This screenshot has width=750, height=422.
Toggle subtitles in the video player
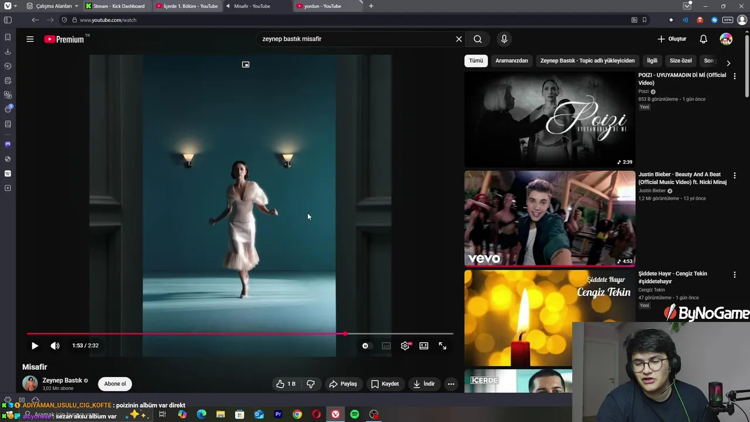(386, 346)
